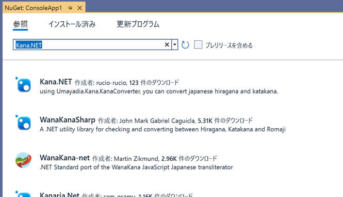Click the 2.96K 件のダウンロード count
The height and width of the screenshot is (197, 343).
click(x=189, y=159)
